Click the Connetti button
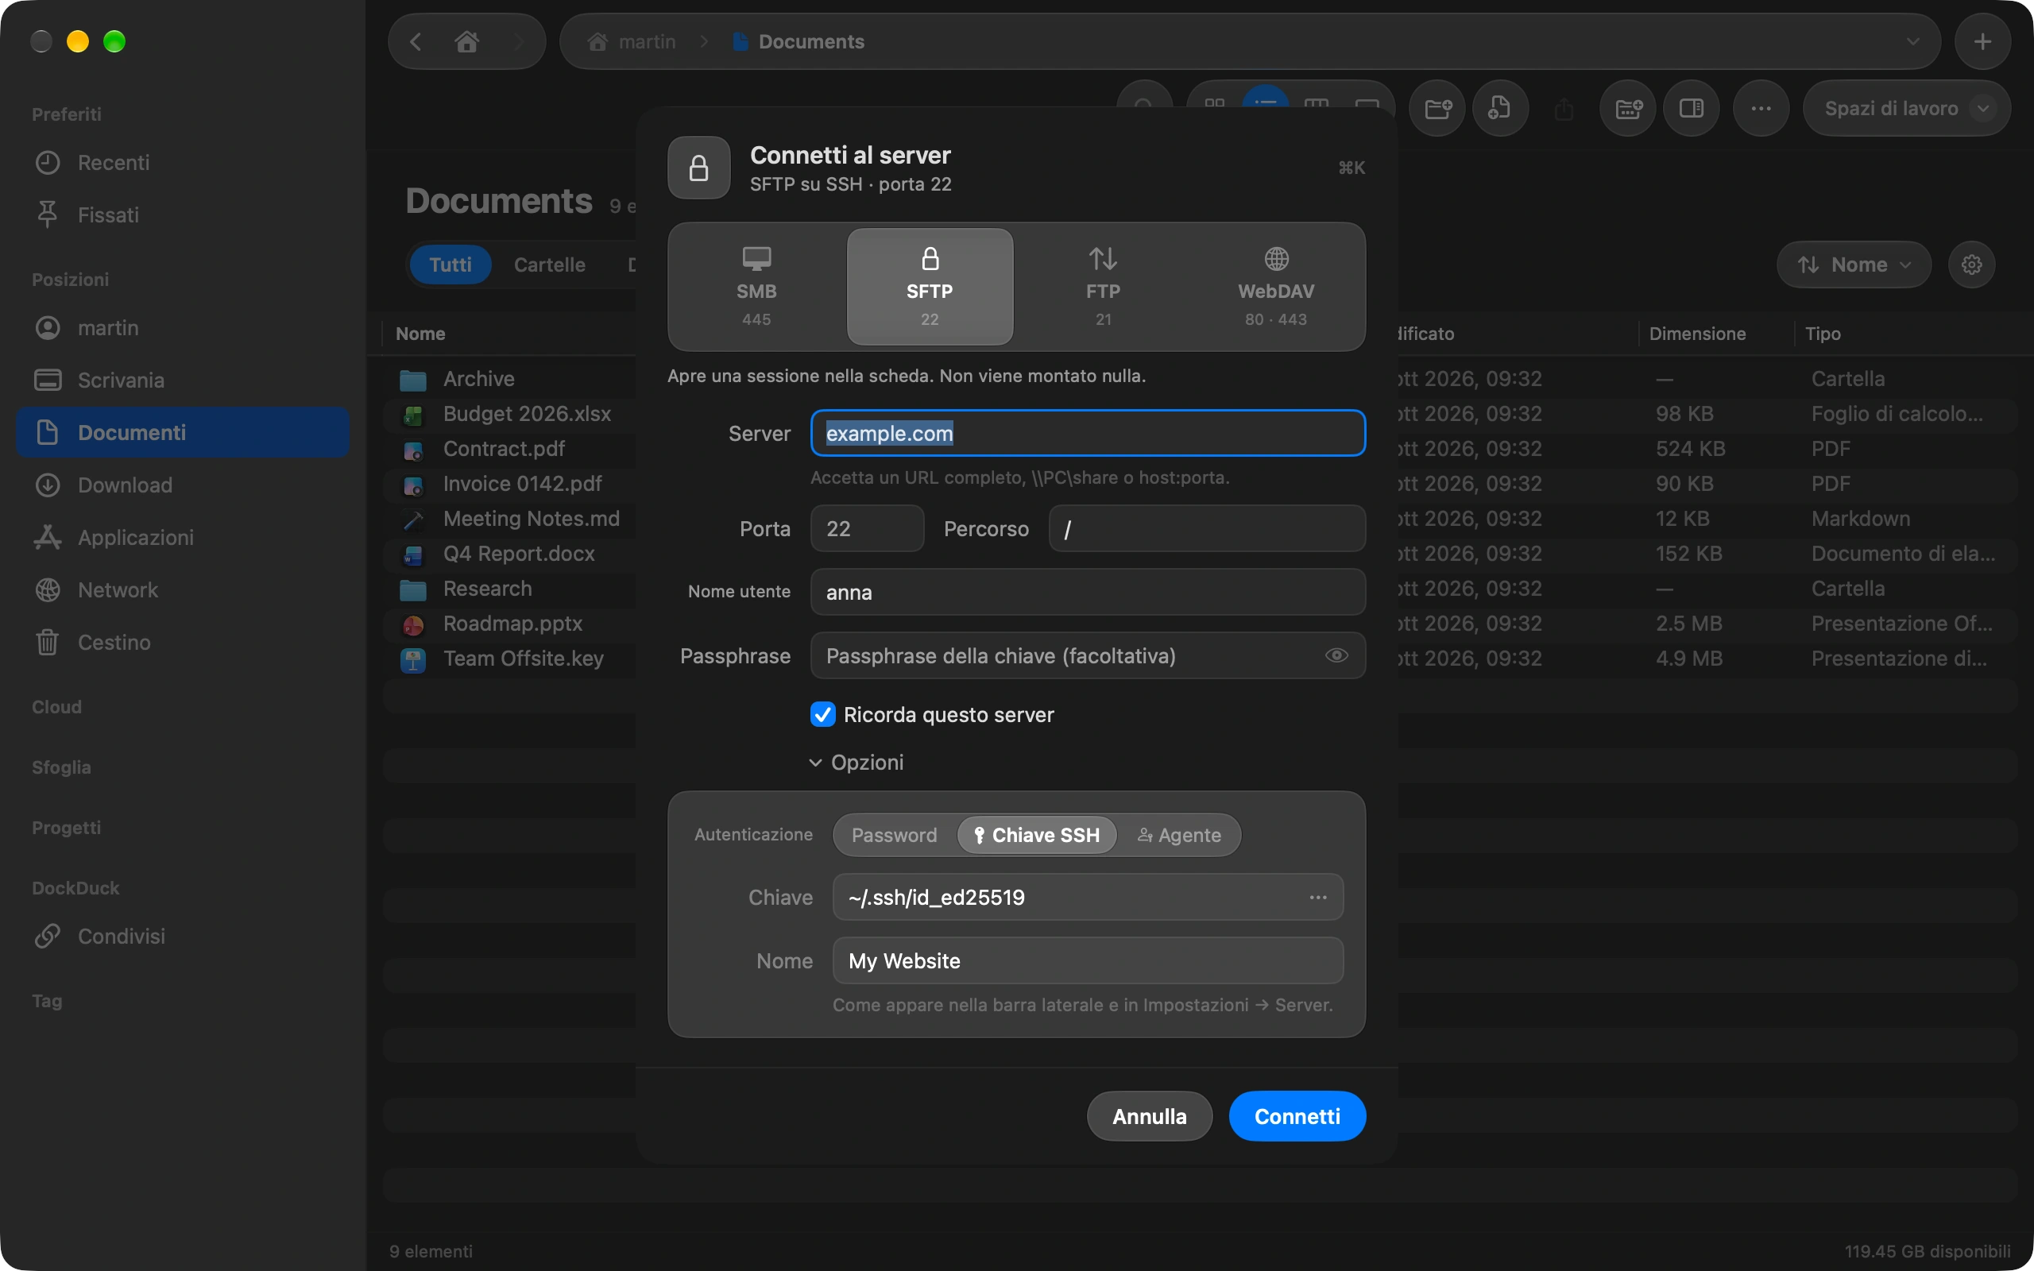 (1297, 1116)
